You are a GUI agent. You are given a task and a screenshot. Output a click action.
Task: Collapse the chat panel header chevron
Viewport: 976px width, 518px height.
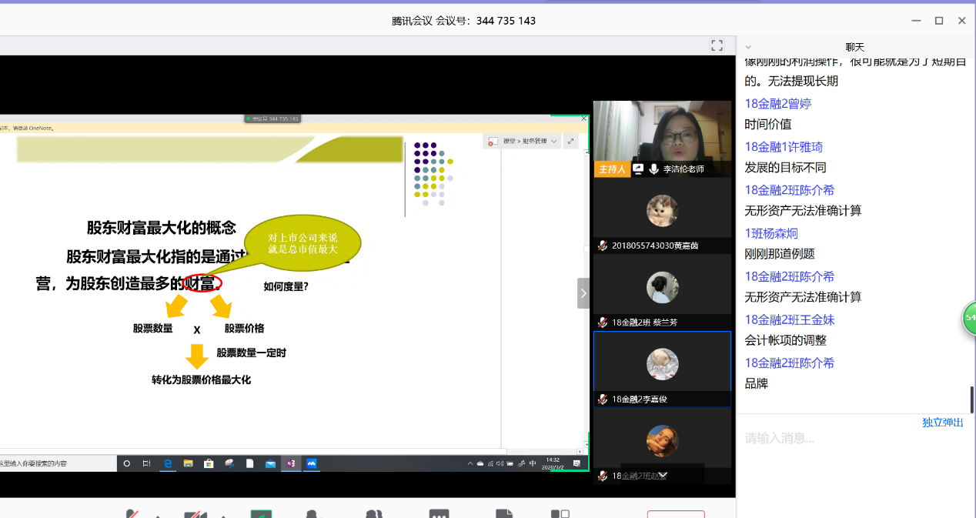coord(748,47)
